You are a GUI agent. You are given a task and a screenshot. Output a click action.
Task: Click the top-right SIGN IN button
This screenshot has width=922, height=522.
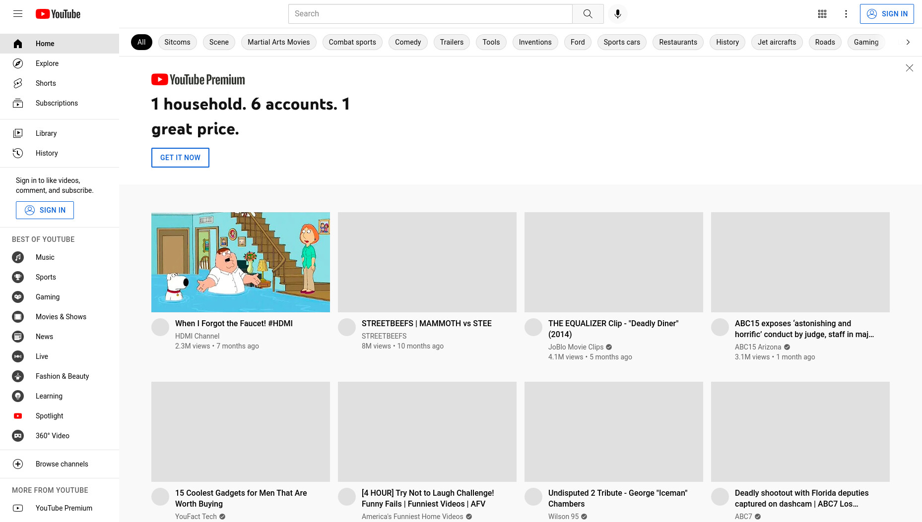tap(887, 14)
